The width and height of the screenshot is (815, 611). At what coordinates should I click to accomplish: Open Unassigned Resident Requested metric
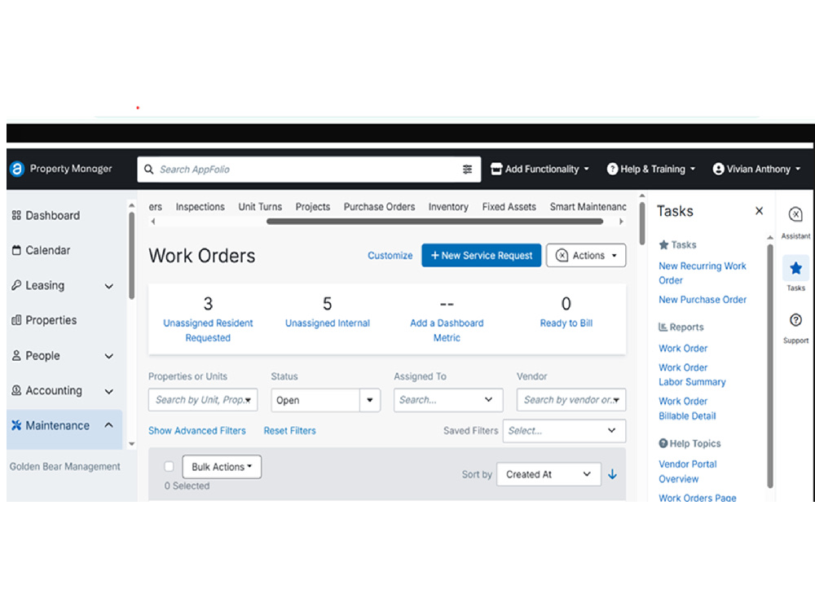pyautogui.click(x=208, y=331)
